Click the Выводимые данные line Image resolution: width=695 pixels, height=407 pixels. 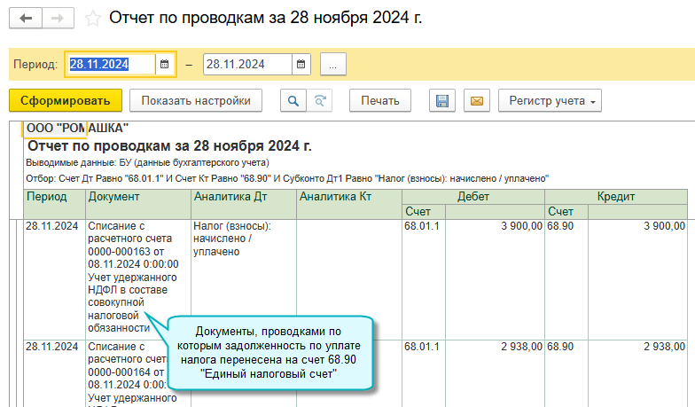coord(147,163)
